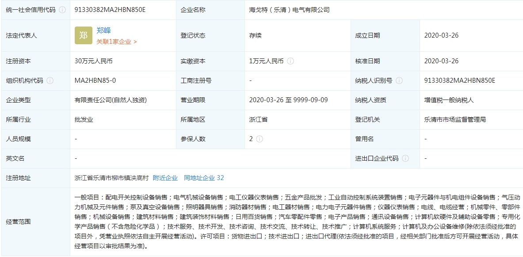Click info icon beside 进出口企业代码 label
The width and height of the screenshot is (523, 257).
click(405, 158)
